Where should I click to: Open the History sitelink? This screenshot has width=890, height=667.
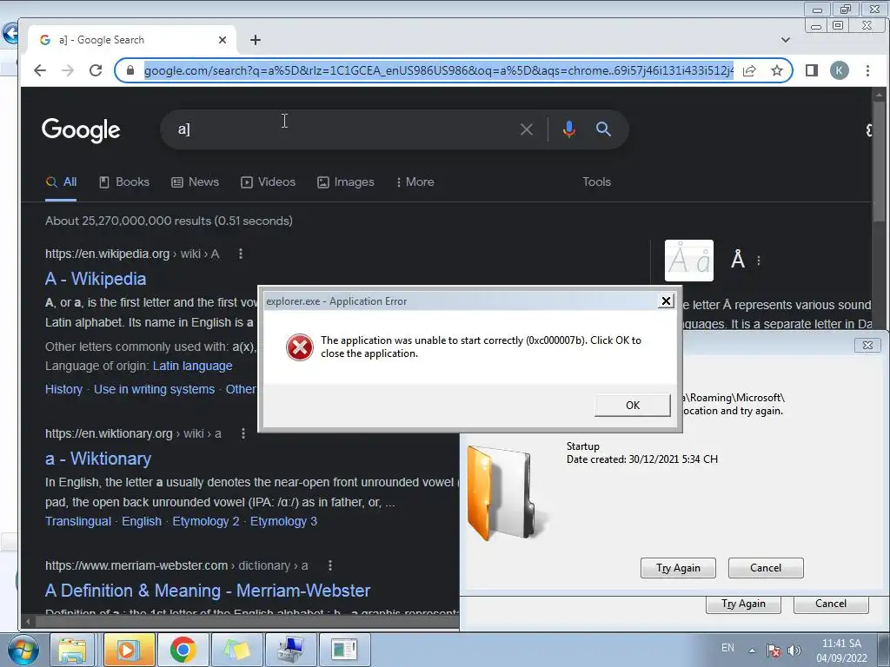(63, 389)
